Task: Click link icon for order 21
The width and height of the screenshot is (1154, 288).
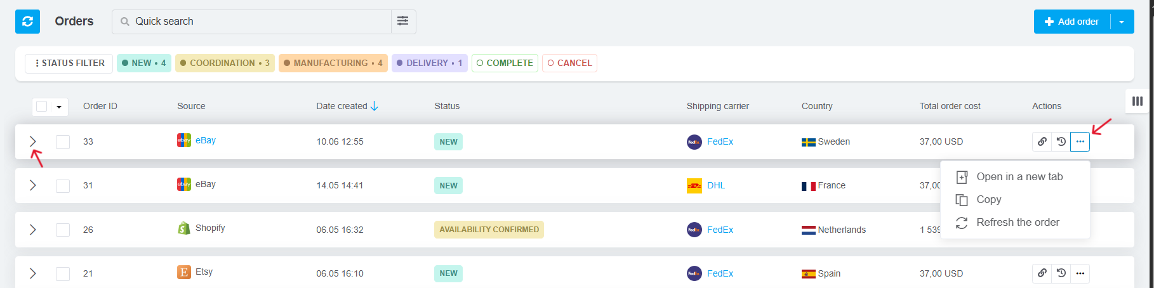Action: pyautogui.click(x=1042, y=273)
